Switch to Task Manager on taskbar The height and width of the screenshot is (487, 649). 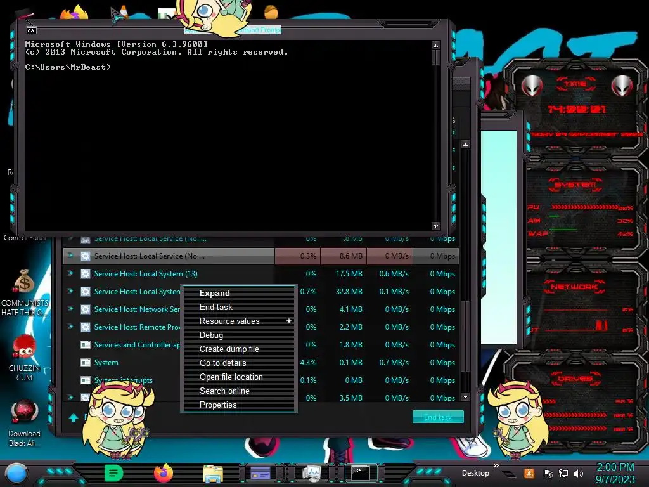tap(311, 473)
